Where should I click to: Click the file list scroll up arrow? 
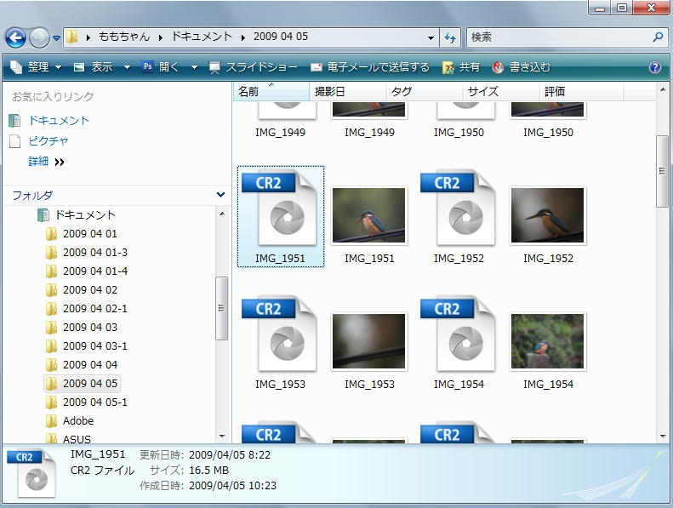click(662, 89)
